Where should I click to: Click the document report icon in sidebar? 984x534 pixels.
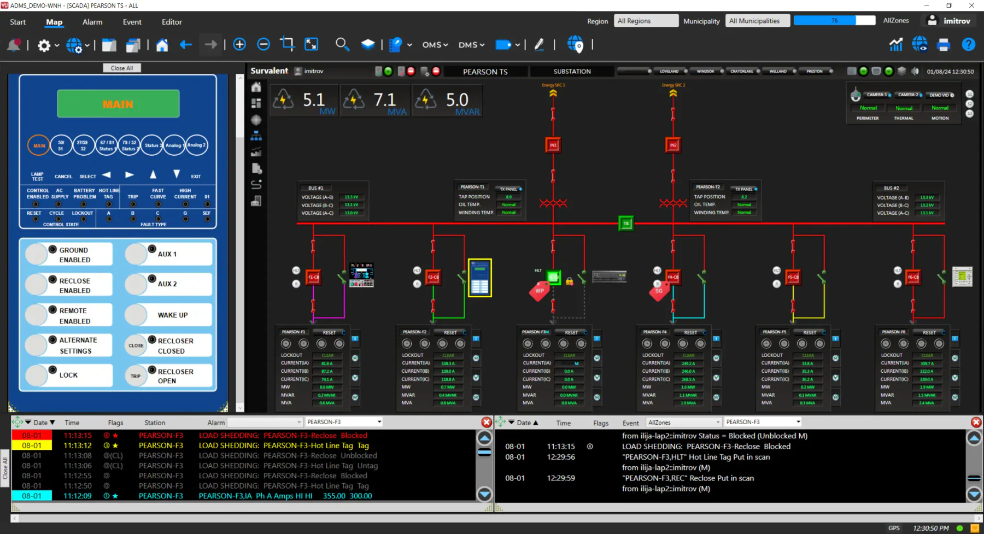pyautogui.click(x=256, y=168)
